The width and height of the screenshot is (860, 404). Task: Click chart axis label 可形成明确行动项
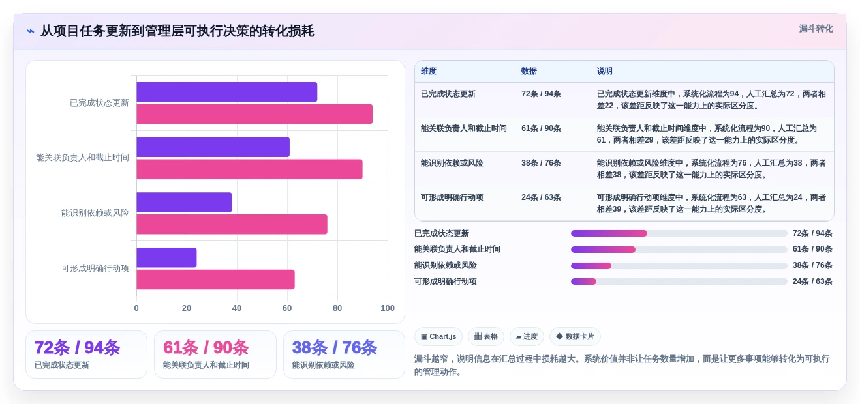(95, 268)
